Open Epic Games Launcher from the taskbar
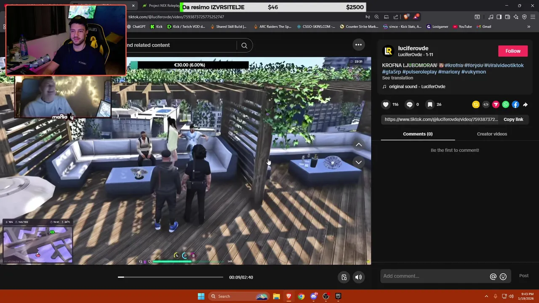 pyautogui.click(x=338, y=296)
